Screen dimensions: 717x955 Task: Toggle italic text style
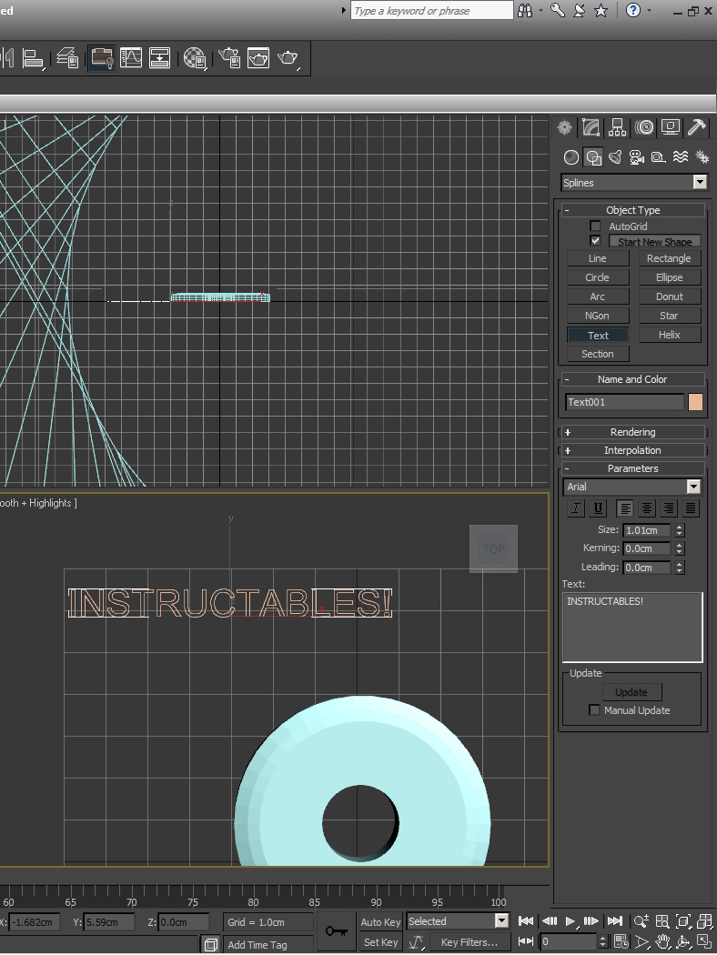576,508
